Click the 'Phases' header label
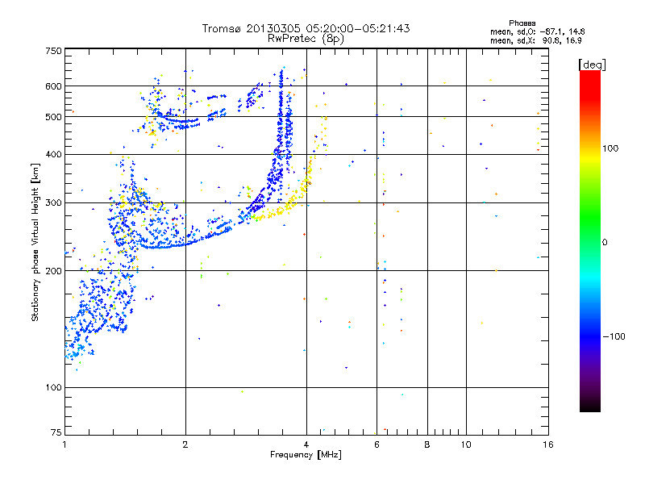Screen dimensions: 645x484 522,23
